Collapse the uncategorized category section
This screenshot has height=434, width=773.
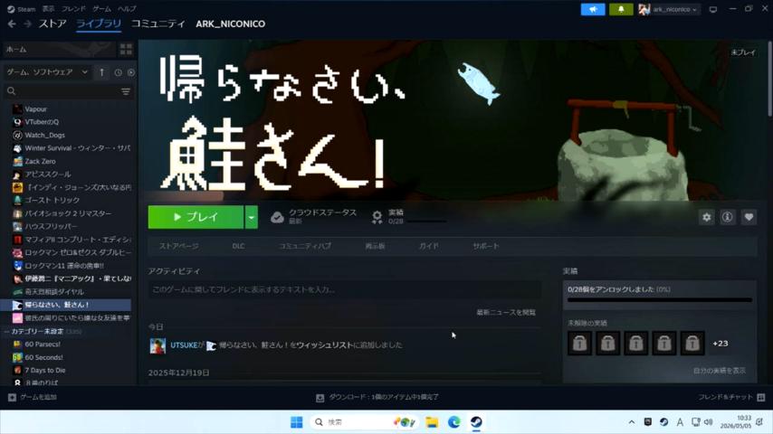(x=7, y=332)
